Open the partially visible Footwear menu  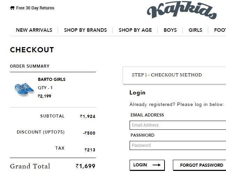click(220, 30)
